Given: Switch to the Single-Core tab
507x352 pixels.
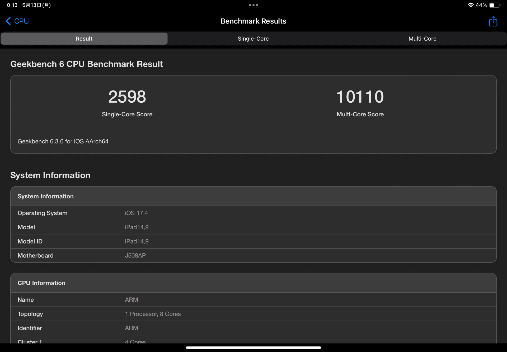Looking at the screenshot, I should coord(253,39).
